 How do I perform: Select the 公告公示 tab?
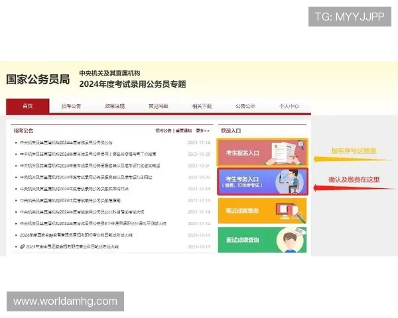click(245, 106)
